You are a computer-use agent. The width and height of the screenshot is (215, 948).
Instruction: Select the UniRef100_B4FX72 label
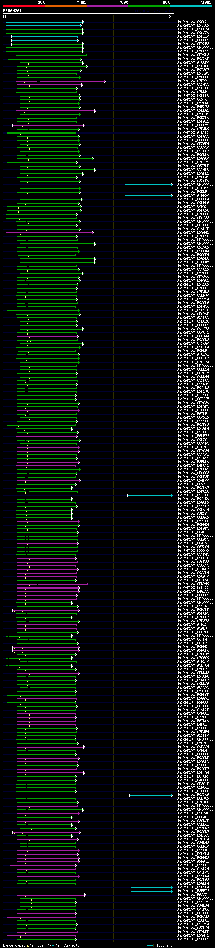(192, 107)
